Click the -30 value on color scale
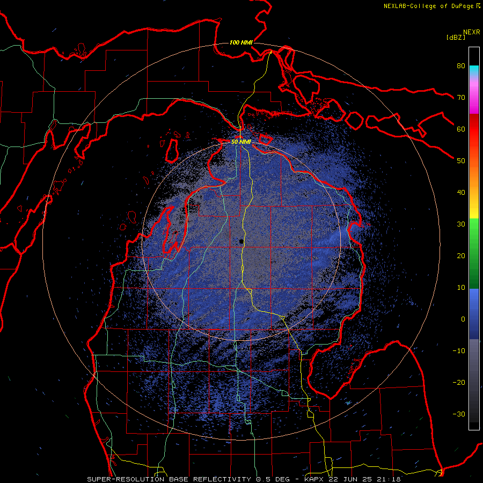 pos(459,414)
